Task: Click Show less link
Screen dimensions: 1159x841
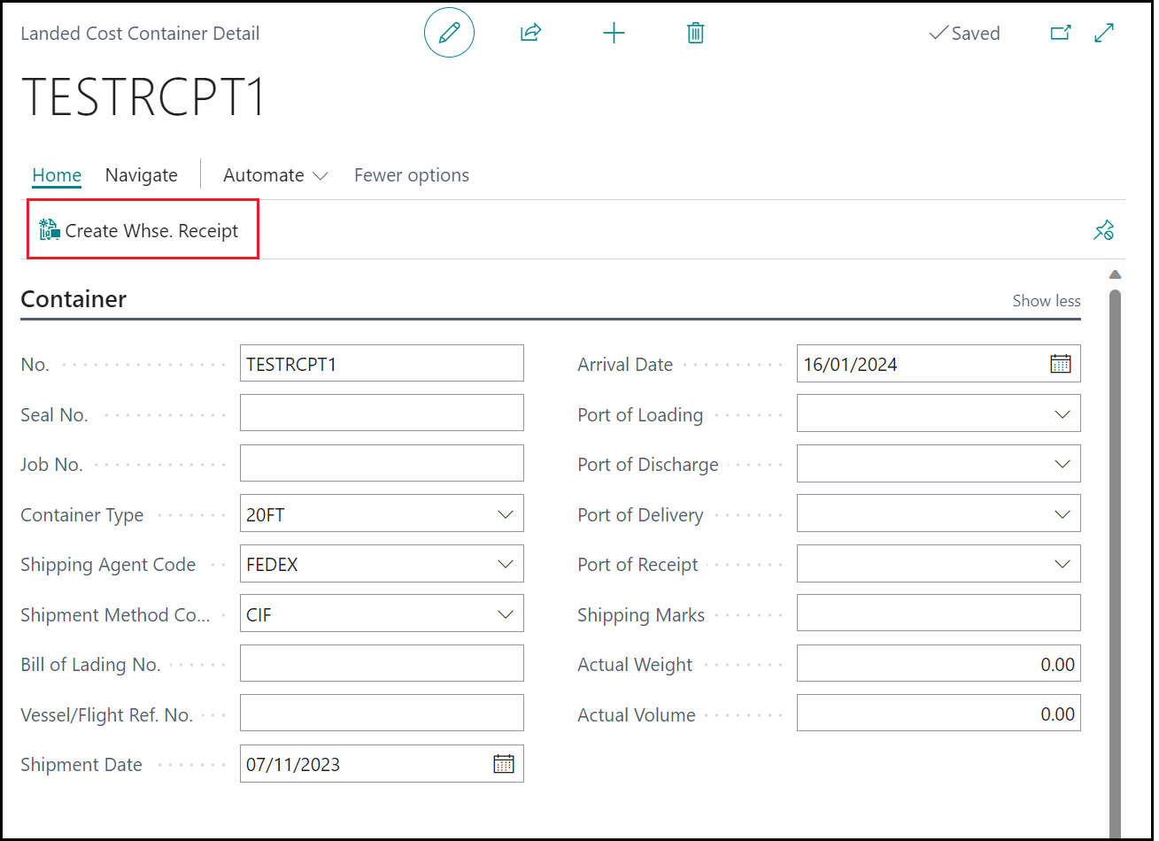Action: [x=1046, y=301]
